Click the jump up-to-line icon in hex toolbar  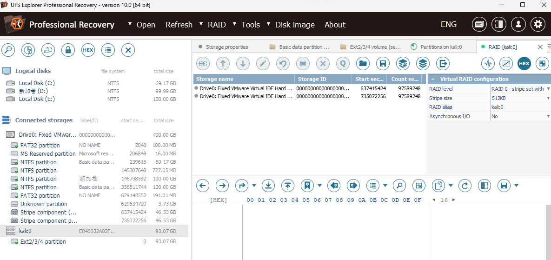pos(288,186)
